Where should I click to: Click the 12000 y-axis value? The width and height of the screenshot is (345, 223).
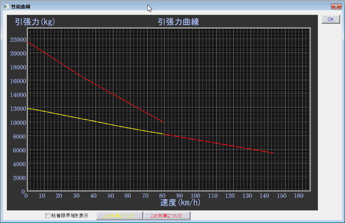coord(18,109)
